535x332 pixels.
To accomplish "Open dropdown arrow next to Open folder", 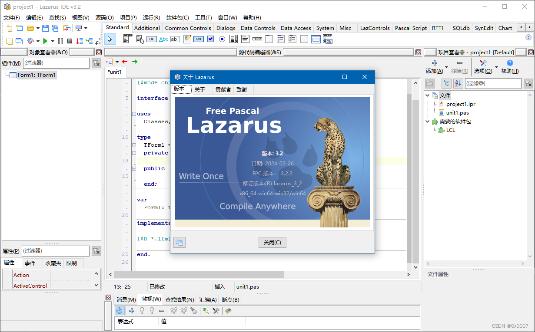I will point(38,28).
